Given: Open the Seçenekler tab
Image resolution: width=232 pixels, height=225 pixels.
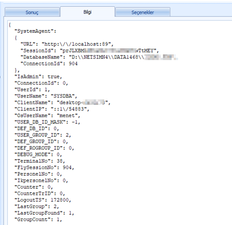Looking at the screenshot, I should point(143,12).
